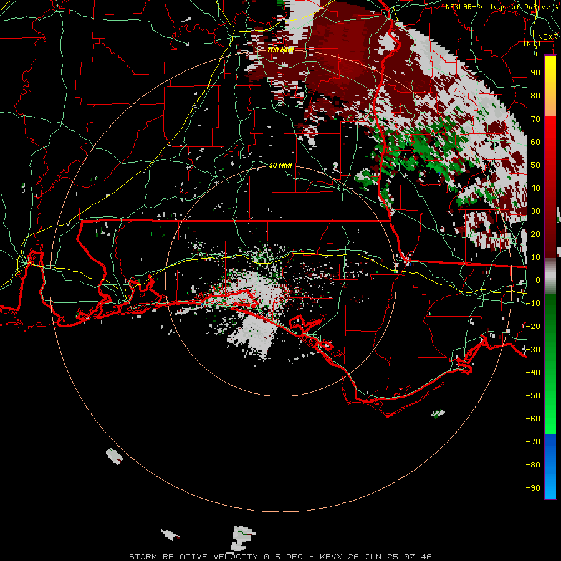Click the 70 value on velocity scale
The height and width of the screenshot is (561, 561).
click(535, 119)
